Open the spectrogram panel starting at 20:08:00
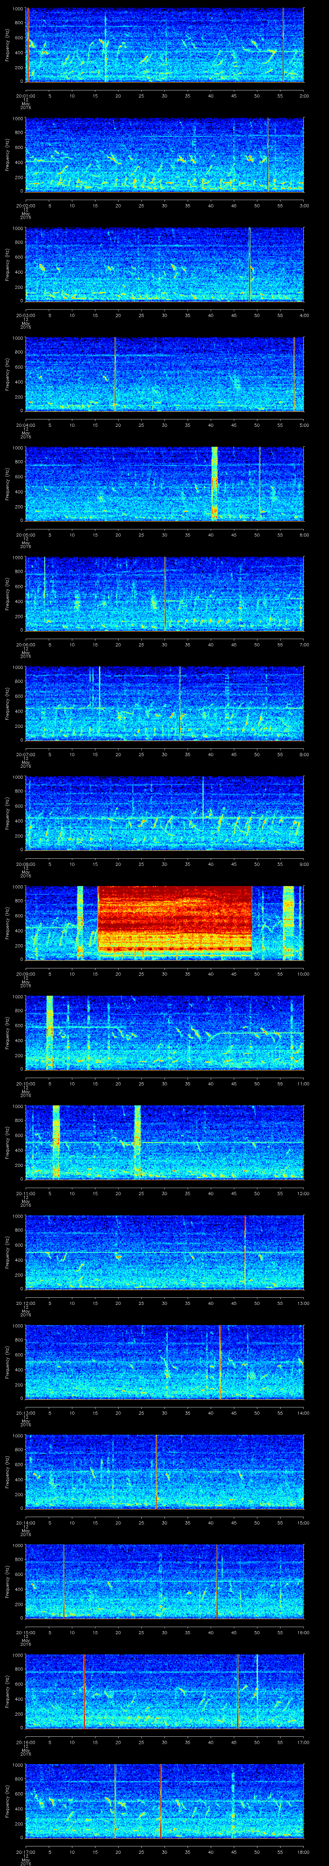 [x=165, y=813]
